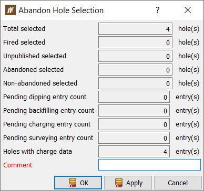Open the help question mark button
The width and height of the screenshot is (204, 191).
pos(158,10)
